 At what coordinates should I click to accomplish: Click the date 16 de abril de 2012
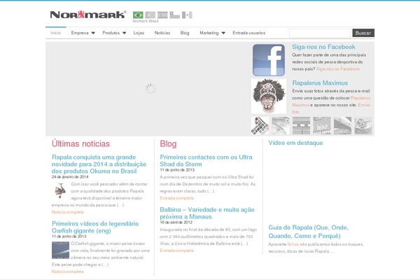point(176,223)
